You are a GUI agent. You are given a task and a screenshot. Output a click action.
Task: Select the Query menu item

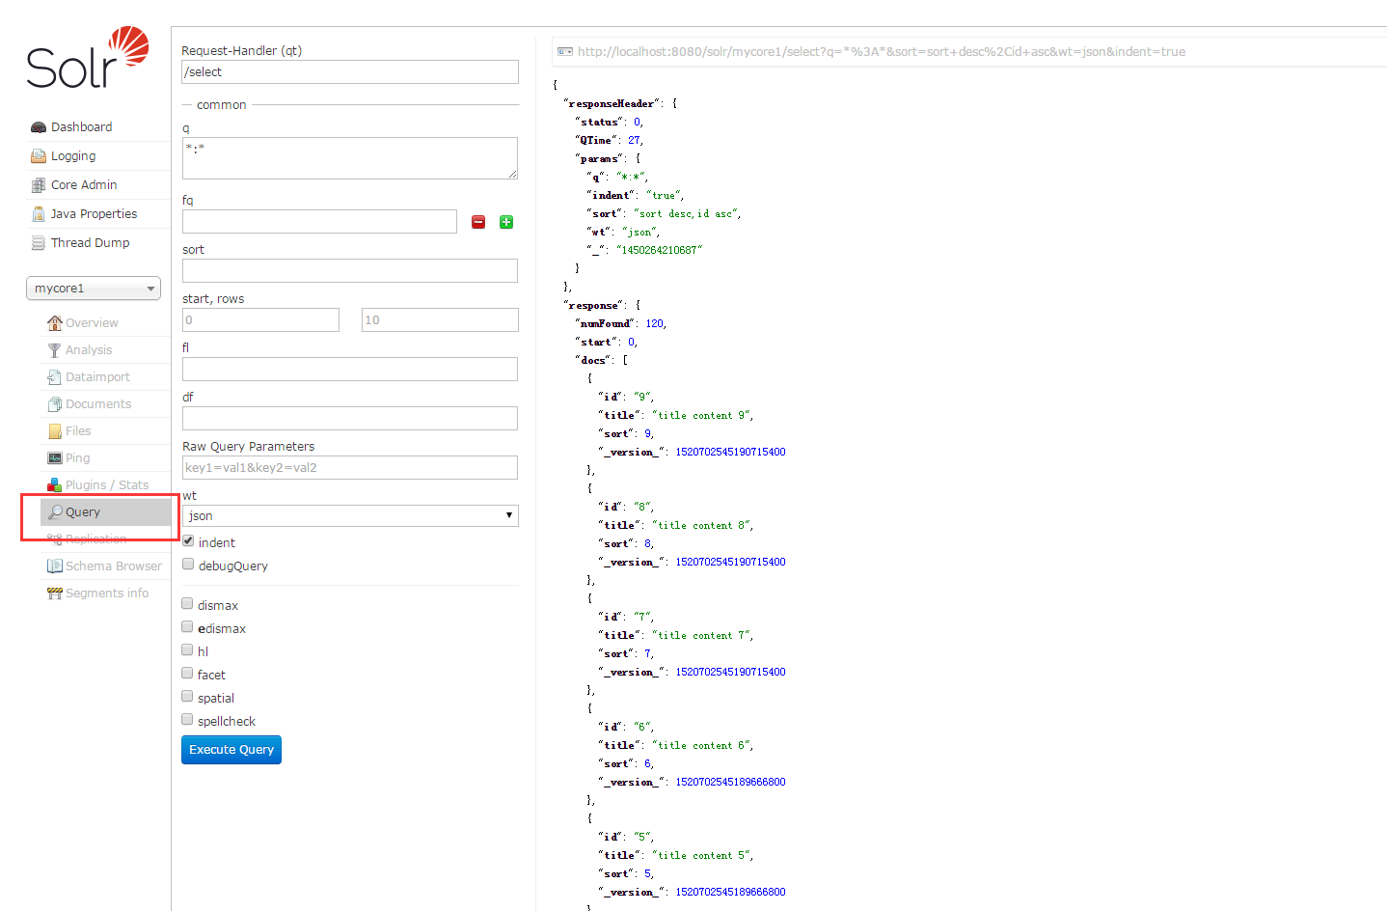83,512
